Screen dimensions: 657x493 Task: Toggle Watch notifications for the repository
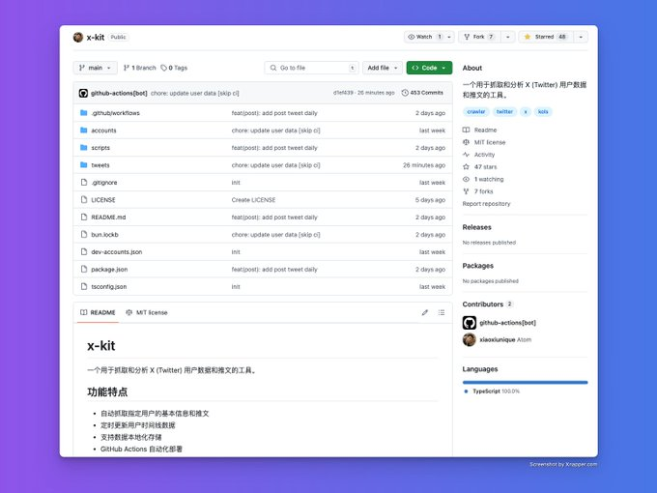423,37
